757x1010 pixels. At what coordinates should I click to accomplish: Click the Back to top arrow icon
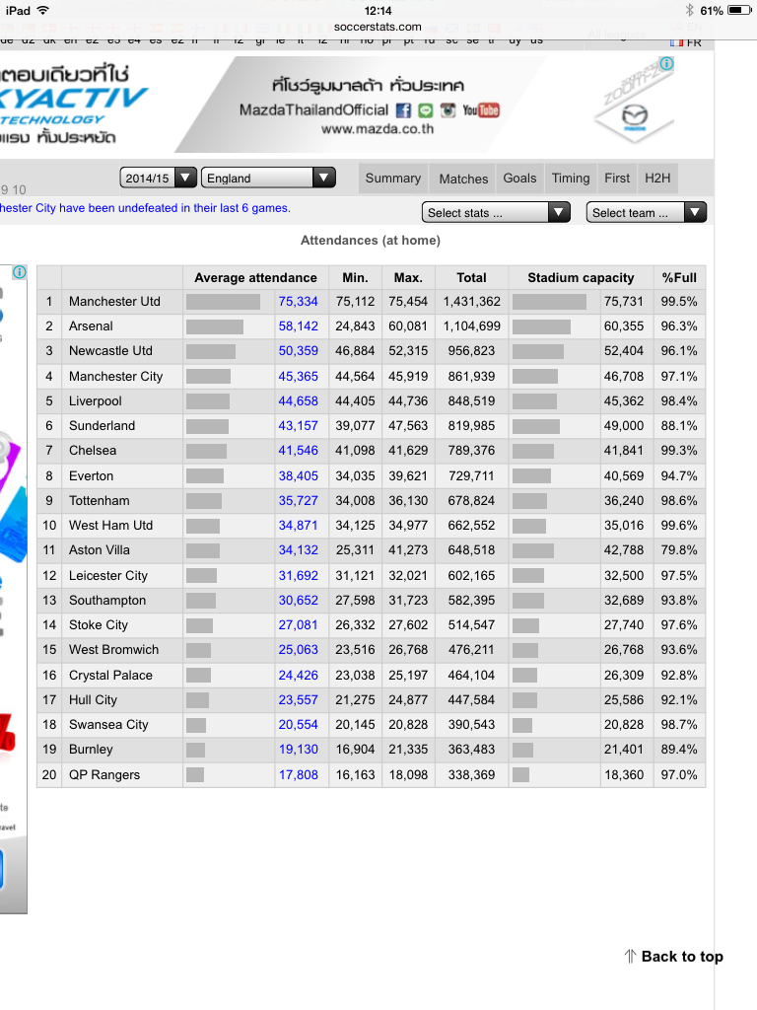click(x=630, y=957)
